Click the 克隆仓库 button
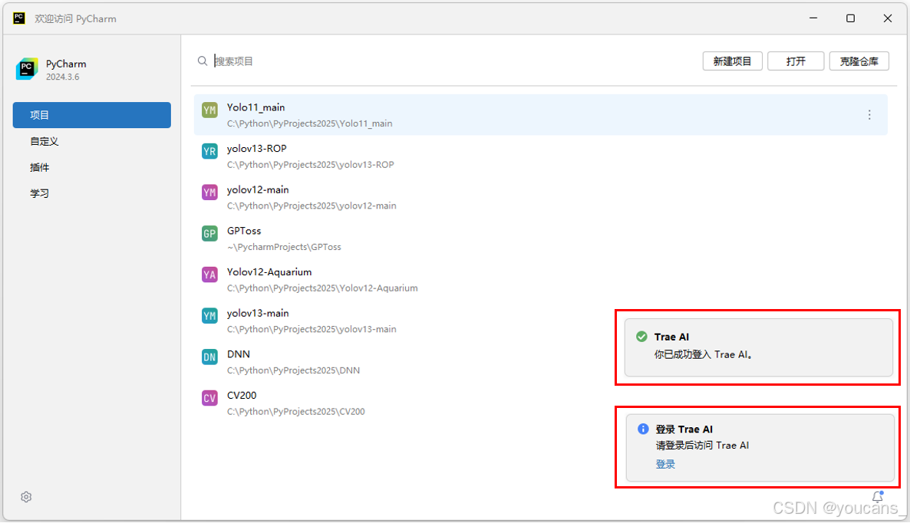Screen dimensions: 910x523 pos(859,61)
